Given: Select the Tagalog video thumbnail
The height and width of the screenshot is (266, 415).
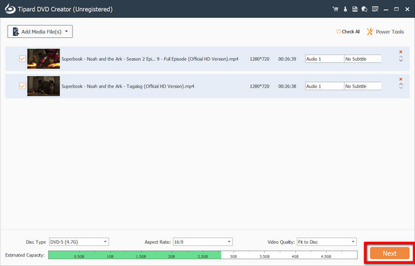Looking at the screenshot, I should pos(44,86).
